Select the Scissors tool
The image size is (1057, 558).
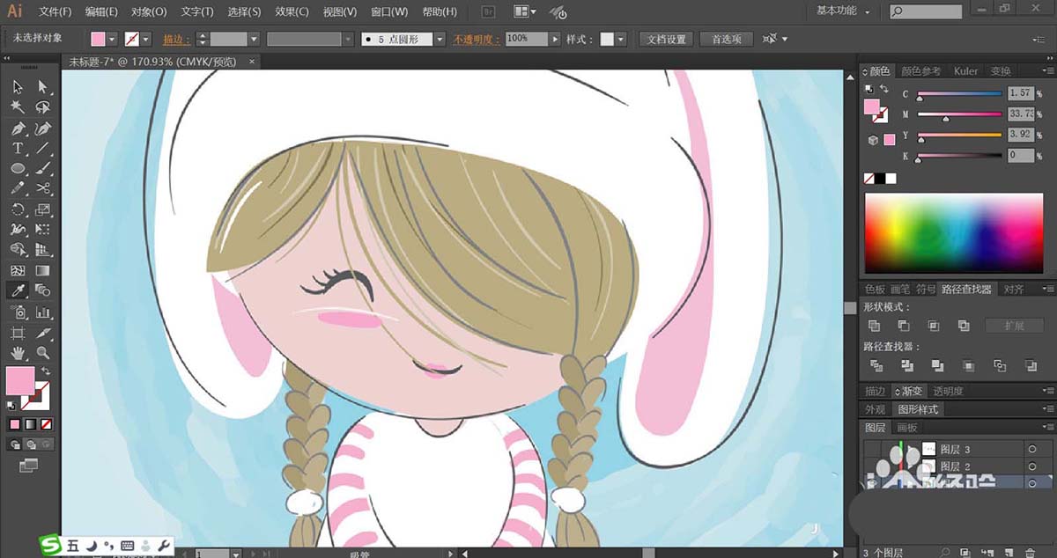[42, 189]
